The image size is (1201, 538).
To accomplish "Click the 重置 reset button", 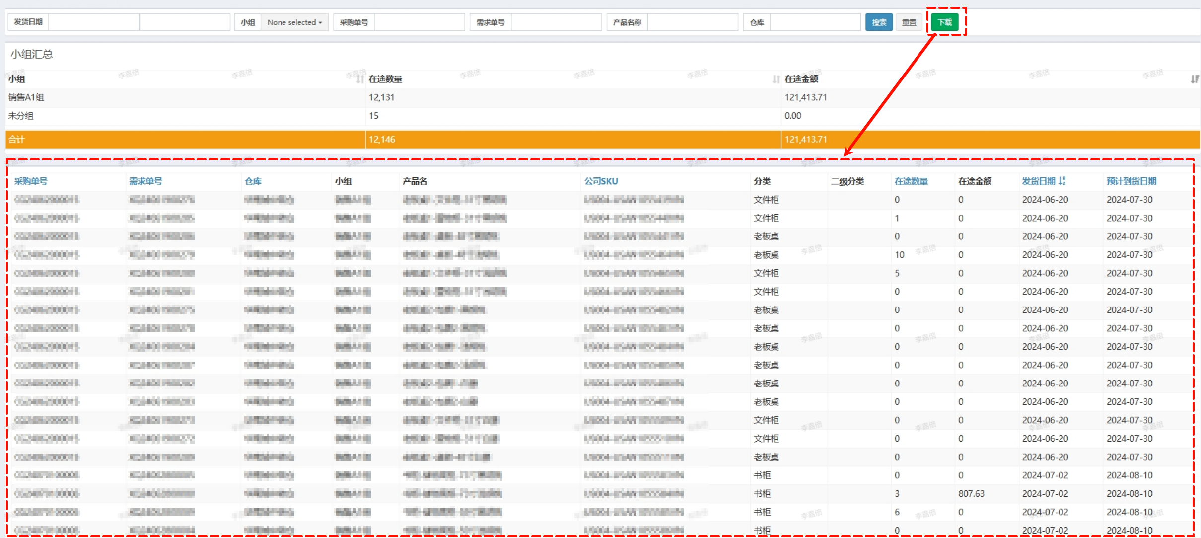I will pos(909,22).
